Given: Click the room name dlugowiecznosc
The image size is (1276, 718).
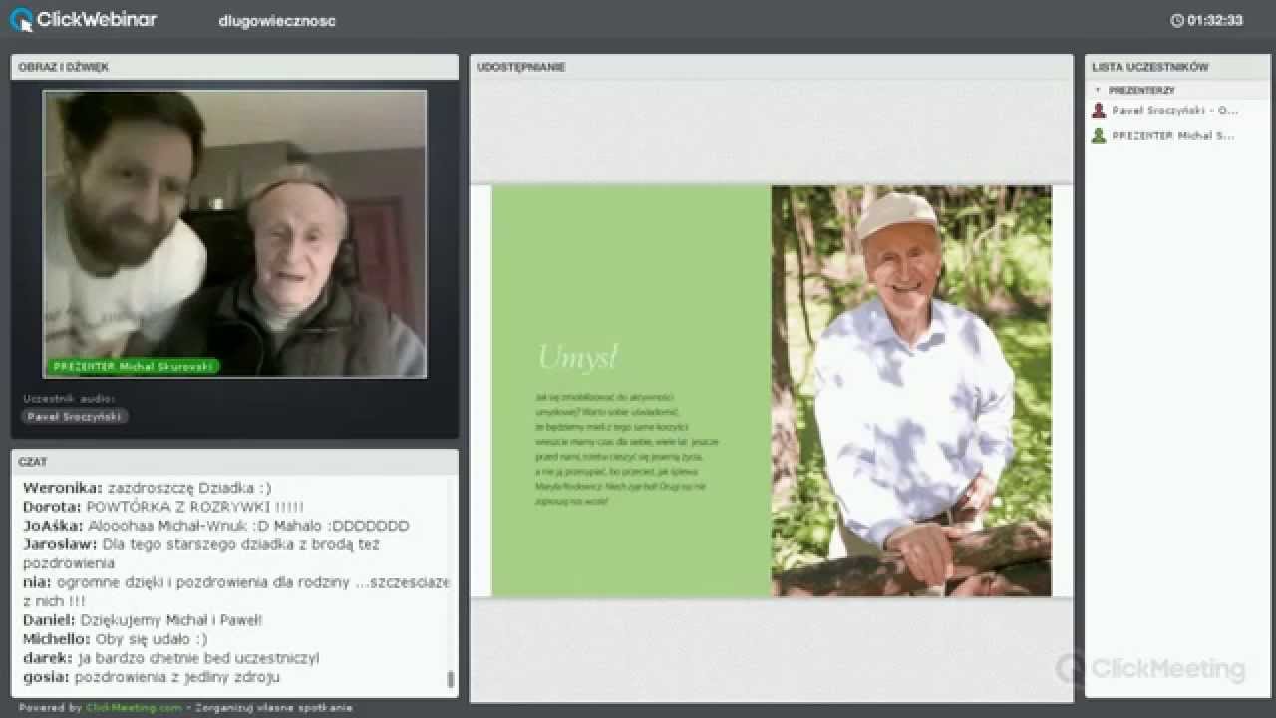Looking at the screenshot, I should tap(277, 21).
